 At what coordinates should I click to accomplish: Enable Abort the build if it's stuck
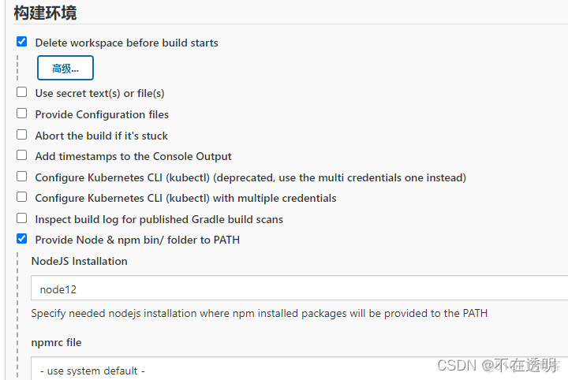coord(21,135)
